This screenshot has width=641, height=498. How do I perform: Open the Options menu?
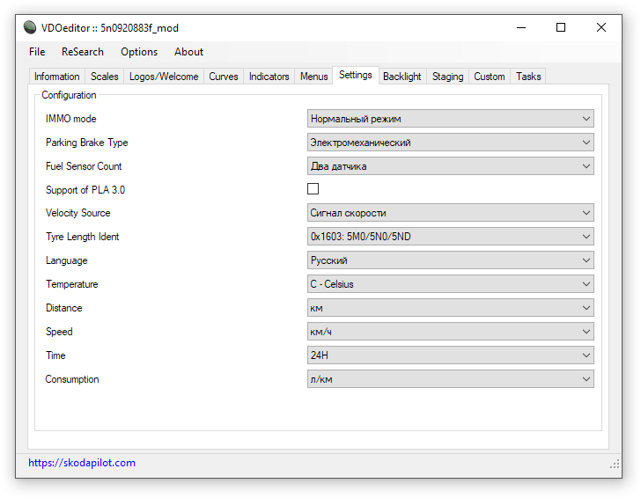pos(139,52)
